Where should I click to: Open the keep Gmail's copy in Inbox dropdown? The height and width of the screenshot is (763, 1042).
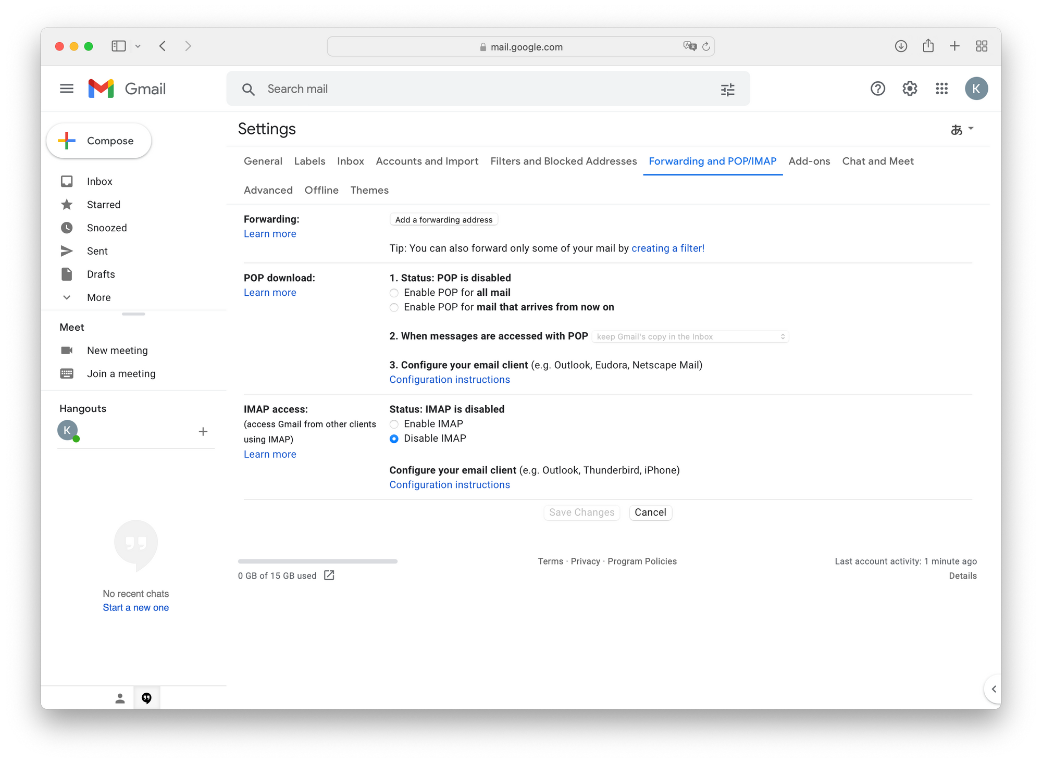(x=690, y=336)
